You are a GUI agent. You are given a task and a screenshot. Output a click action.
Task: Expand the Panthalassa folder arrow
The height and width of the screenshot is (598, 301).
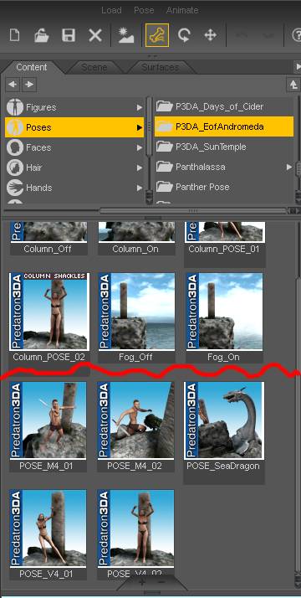(289, 167)
